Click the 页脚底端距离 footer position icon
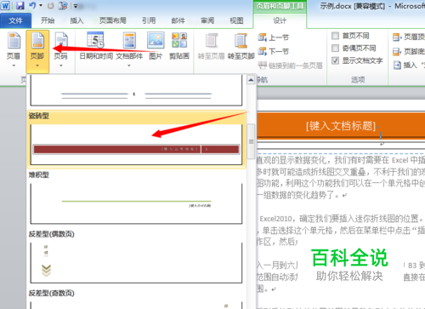 tap(397, 51)
